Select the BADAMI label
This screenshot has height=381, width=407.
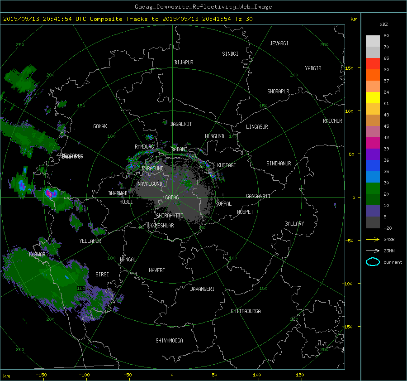pyautogui.click(x=179, y=150)
